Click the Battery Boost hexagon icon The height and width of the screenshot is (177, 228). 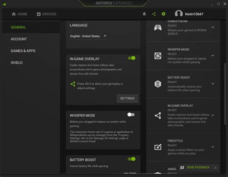click(x=158, y=84)
